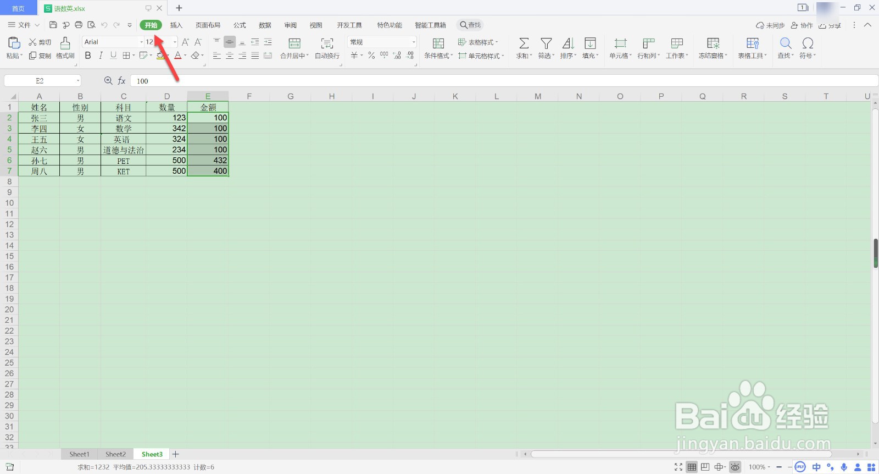Click the Table Tools (表格工具) icon

click(753, 43)
